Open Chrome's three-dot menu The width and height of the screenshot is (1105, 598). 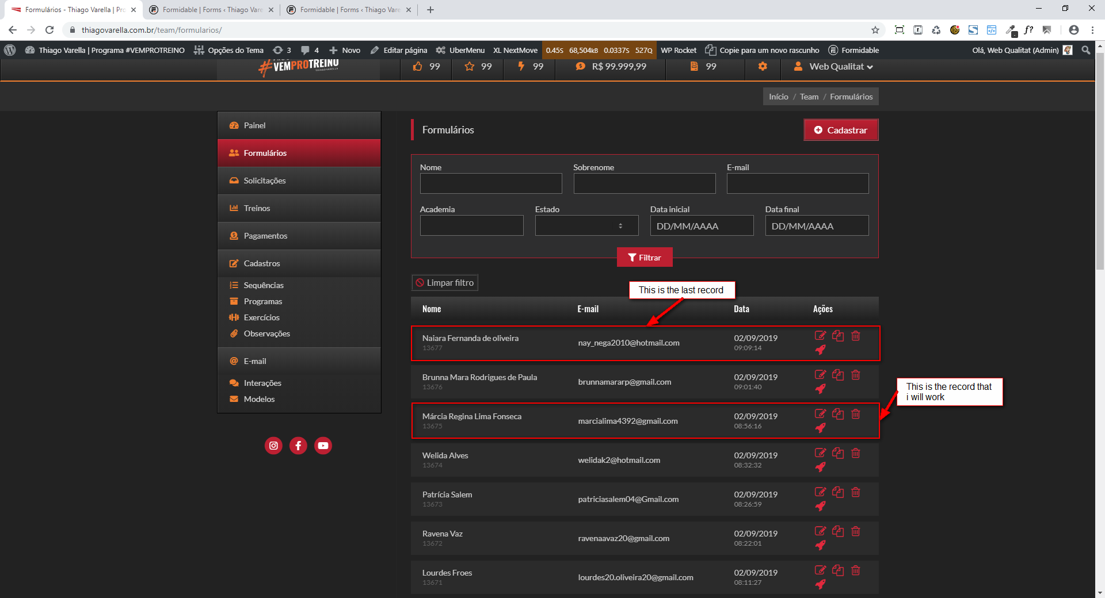pyautogui.click(x=1092, y=30)
